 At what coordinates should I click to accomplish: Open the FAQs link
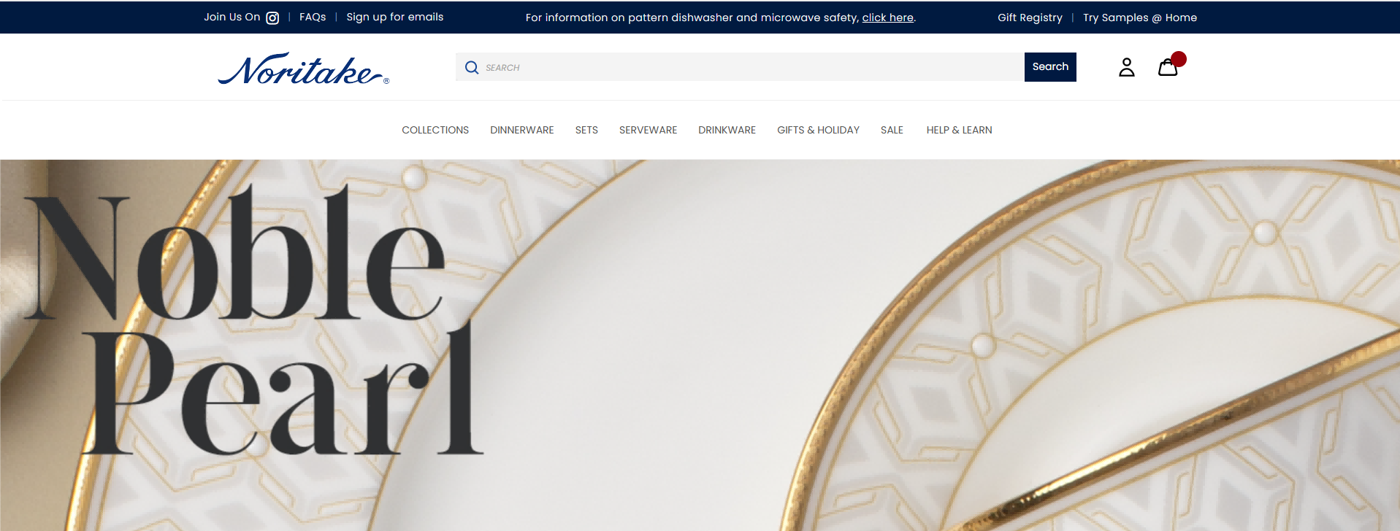click(x=313, y=17)
